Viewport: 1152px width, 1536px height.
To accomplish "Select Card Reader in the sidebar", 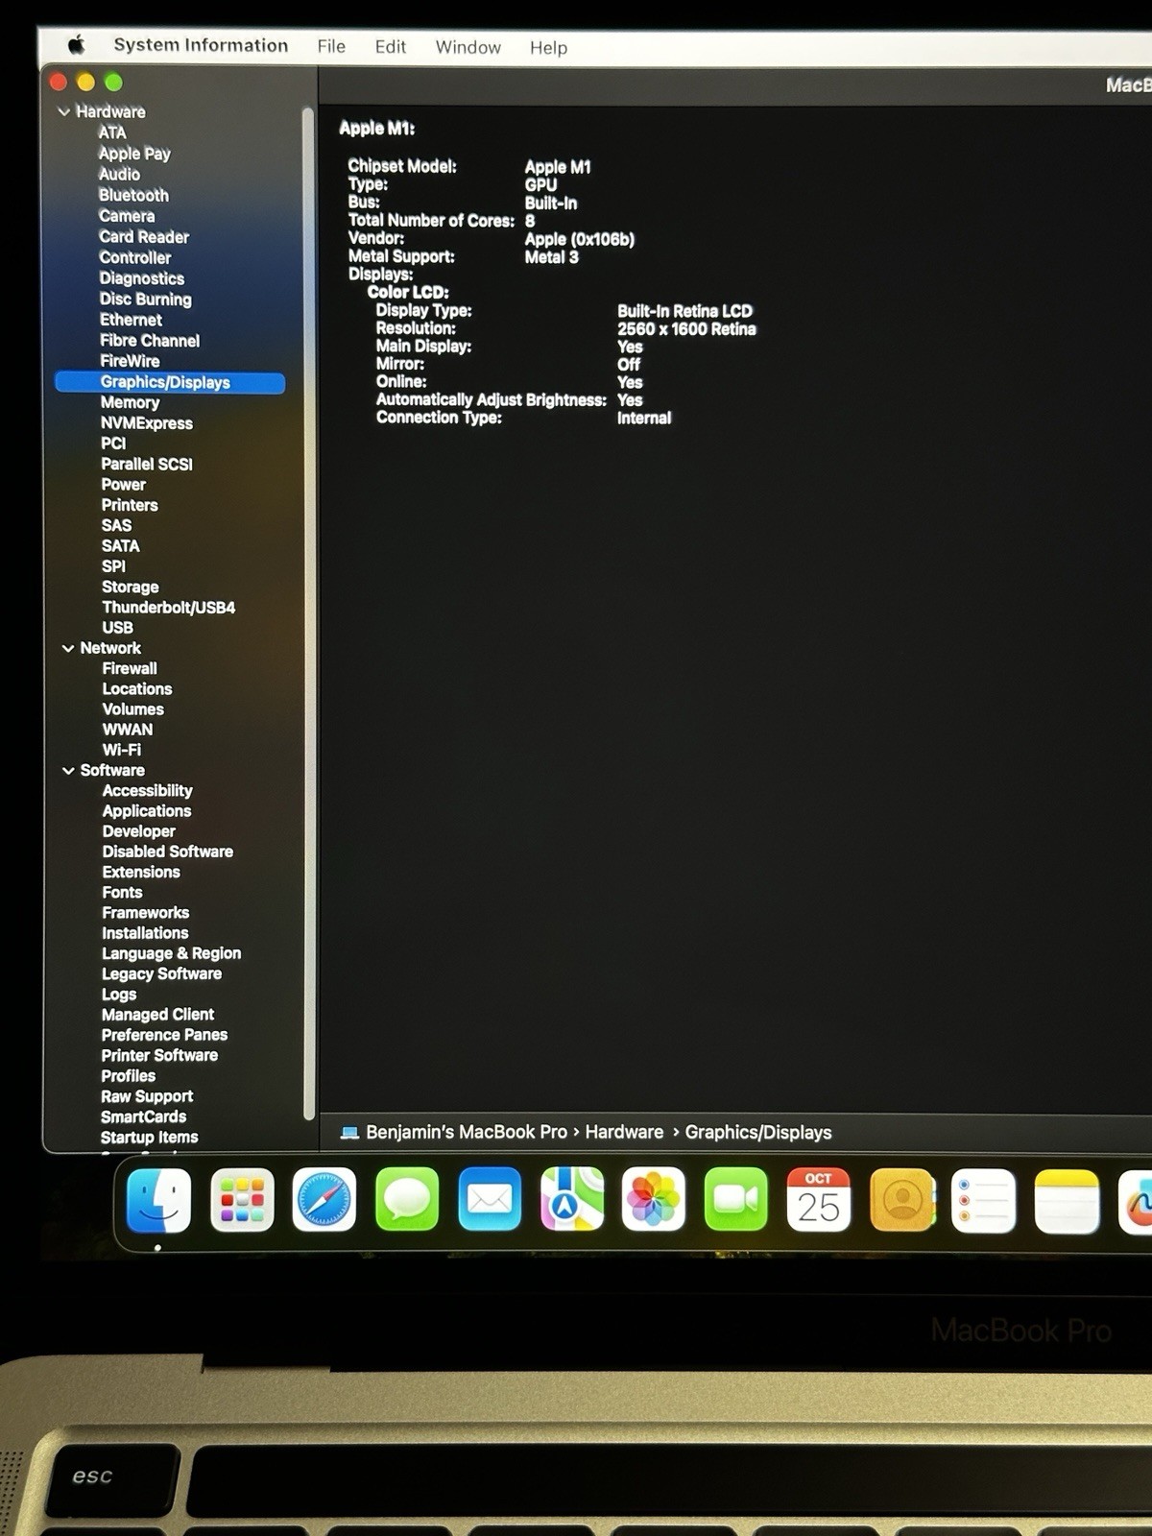I will (144, 237).
